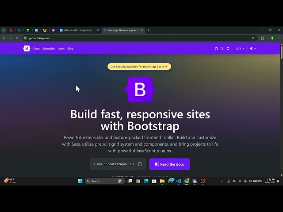Screen dimensions: 283x212
Task: Open Google Chrome from taskbar
Action: pyautogui.click(x=138, y=181)
